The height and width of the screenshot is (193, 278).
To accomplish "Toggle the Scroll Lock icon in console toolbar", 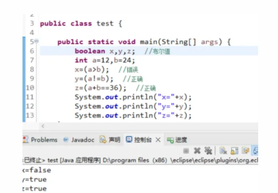I will (234, 151).
